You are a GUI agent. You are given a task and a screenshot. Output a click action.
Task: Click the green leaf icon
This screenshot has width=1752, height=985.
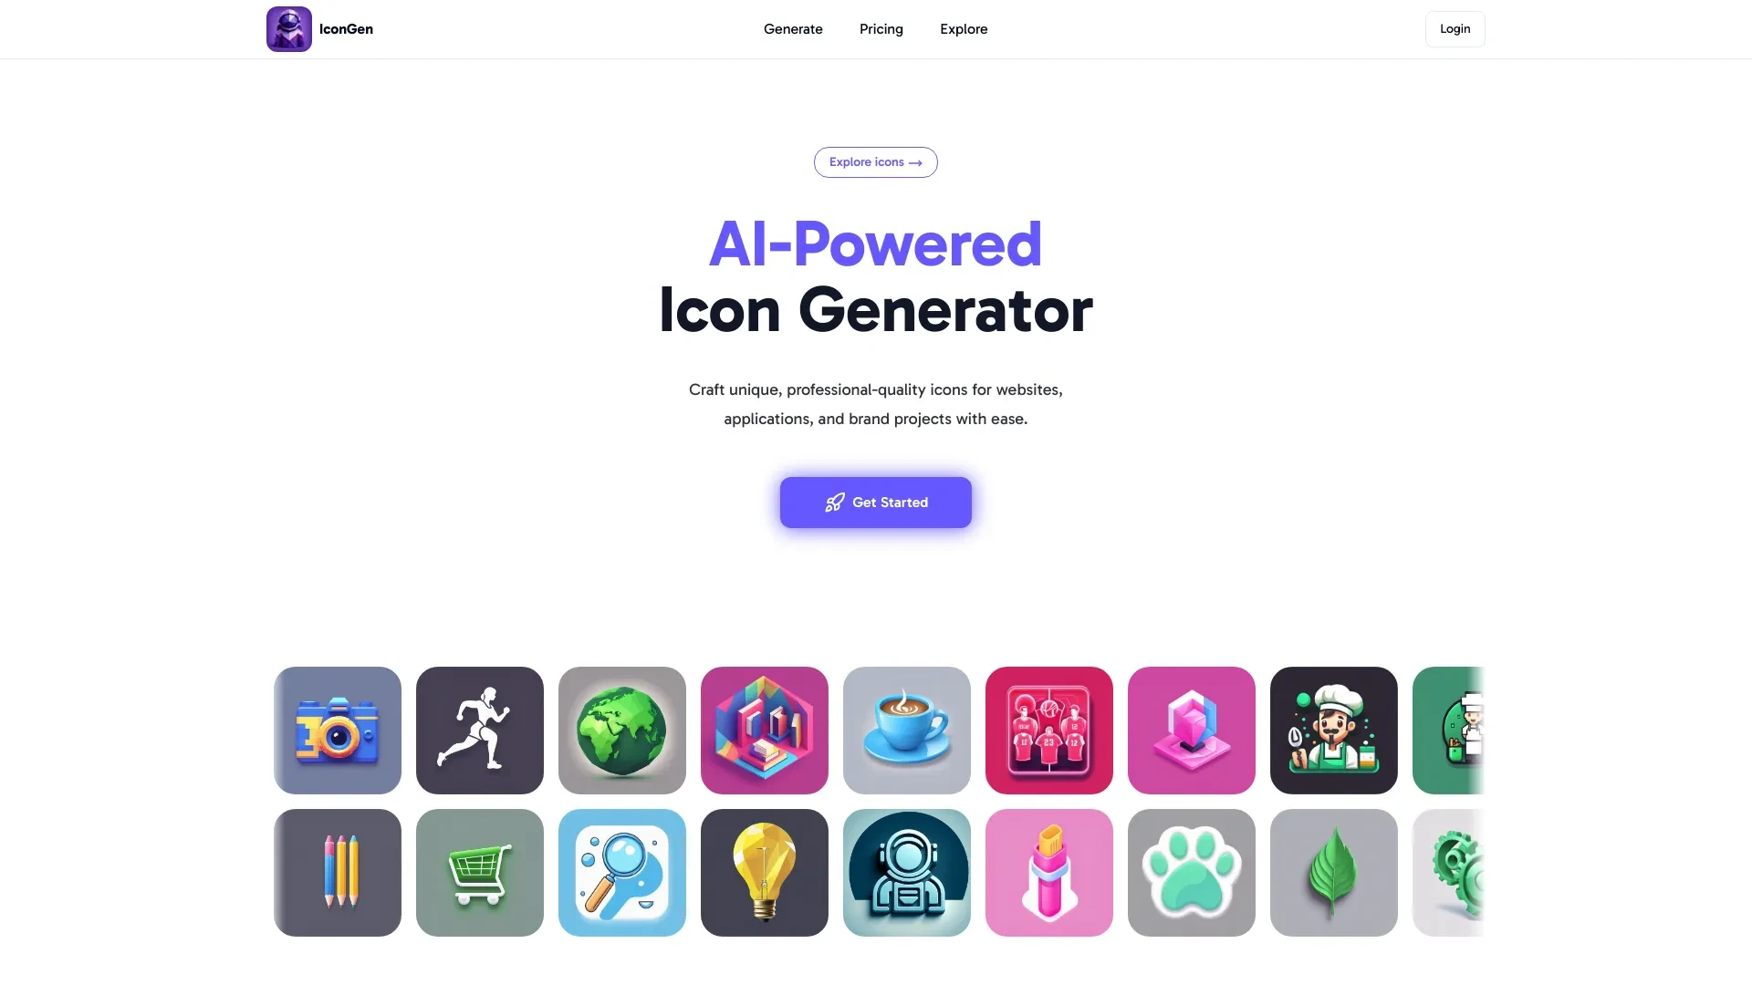coord(1332,872)
